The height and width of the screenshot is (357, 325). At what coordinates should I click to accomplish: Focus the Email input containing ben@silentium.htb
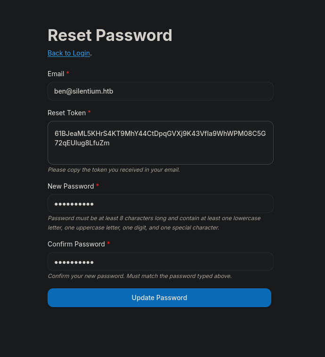(x=160, y=91)
